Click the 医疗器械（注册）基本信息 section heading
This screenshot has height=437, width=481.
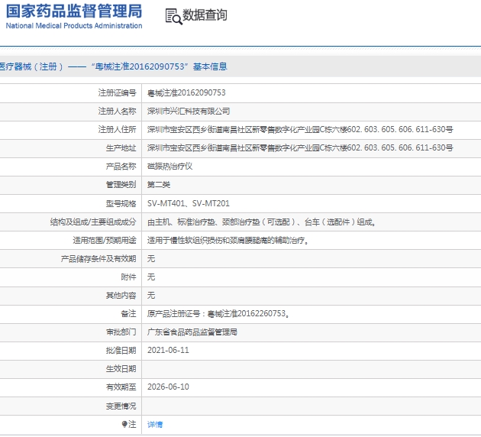[x=113, y=66]
